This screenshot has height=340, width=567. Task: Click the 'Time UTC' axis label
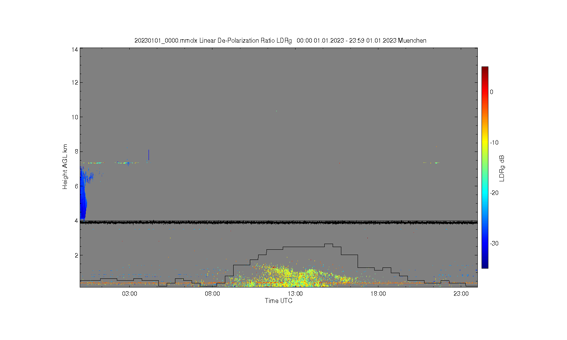point(279,301)
